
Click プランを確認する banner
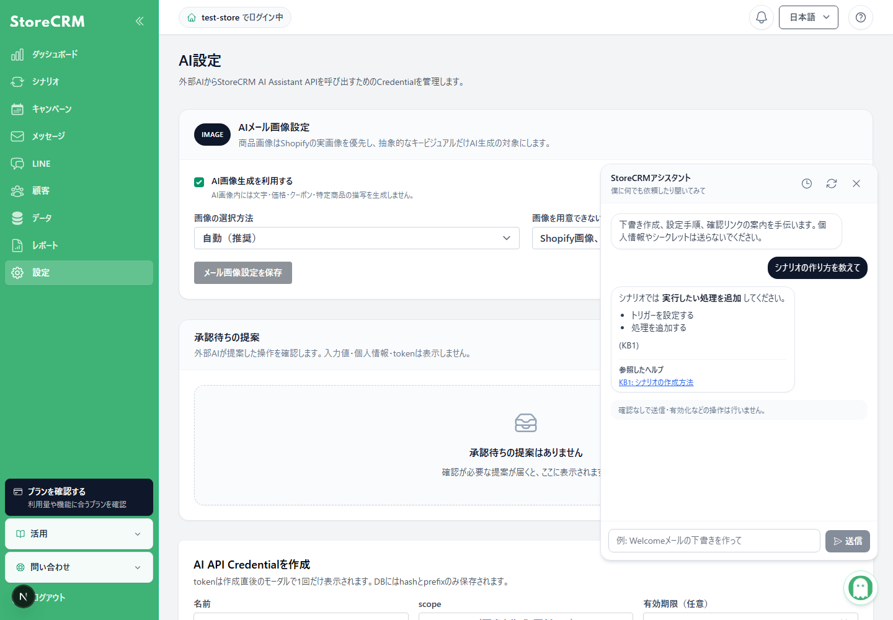pos(79,497)
